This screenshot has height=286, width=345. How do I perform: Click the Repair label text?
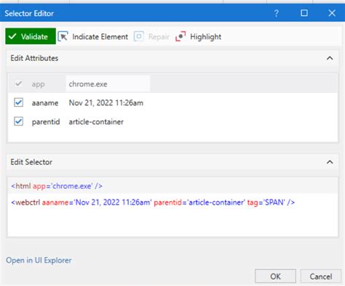[159, 37]
